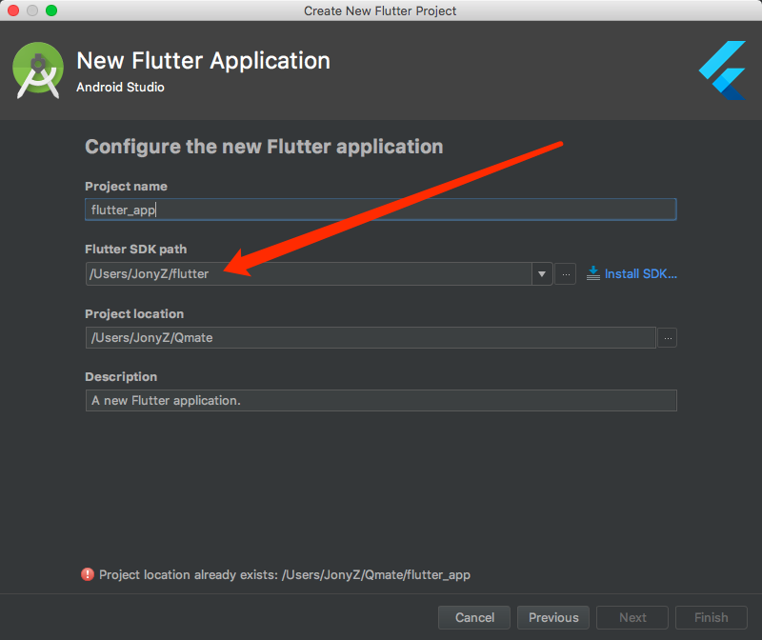Click inside the Flutter SDK path combo box
The image size is (762, 640).
[x=309, y=274]
